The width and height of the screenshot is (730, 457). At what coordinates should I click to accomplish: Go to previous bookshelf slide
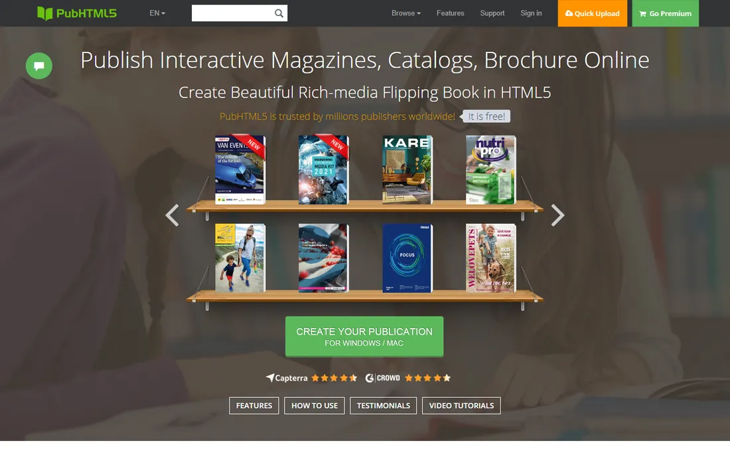pos(173,215)
